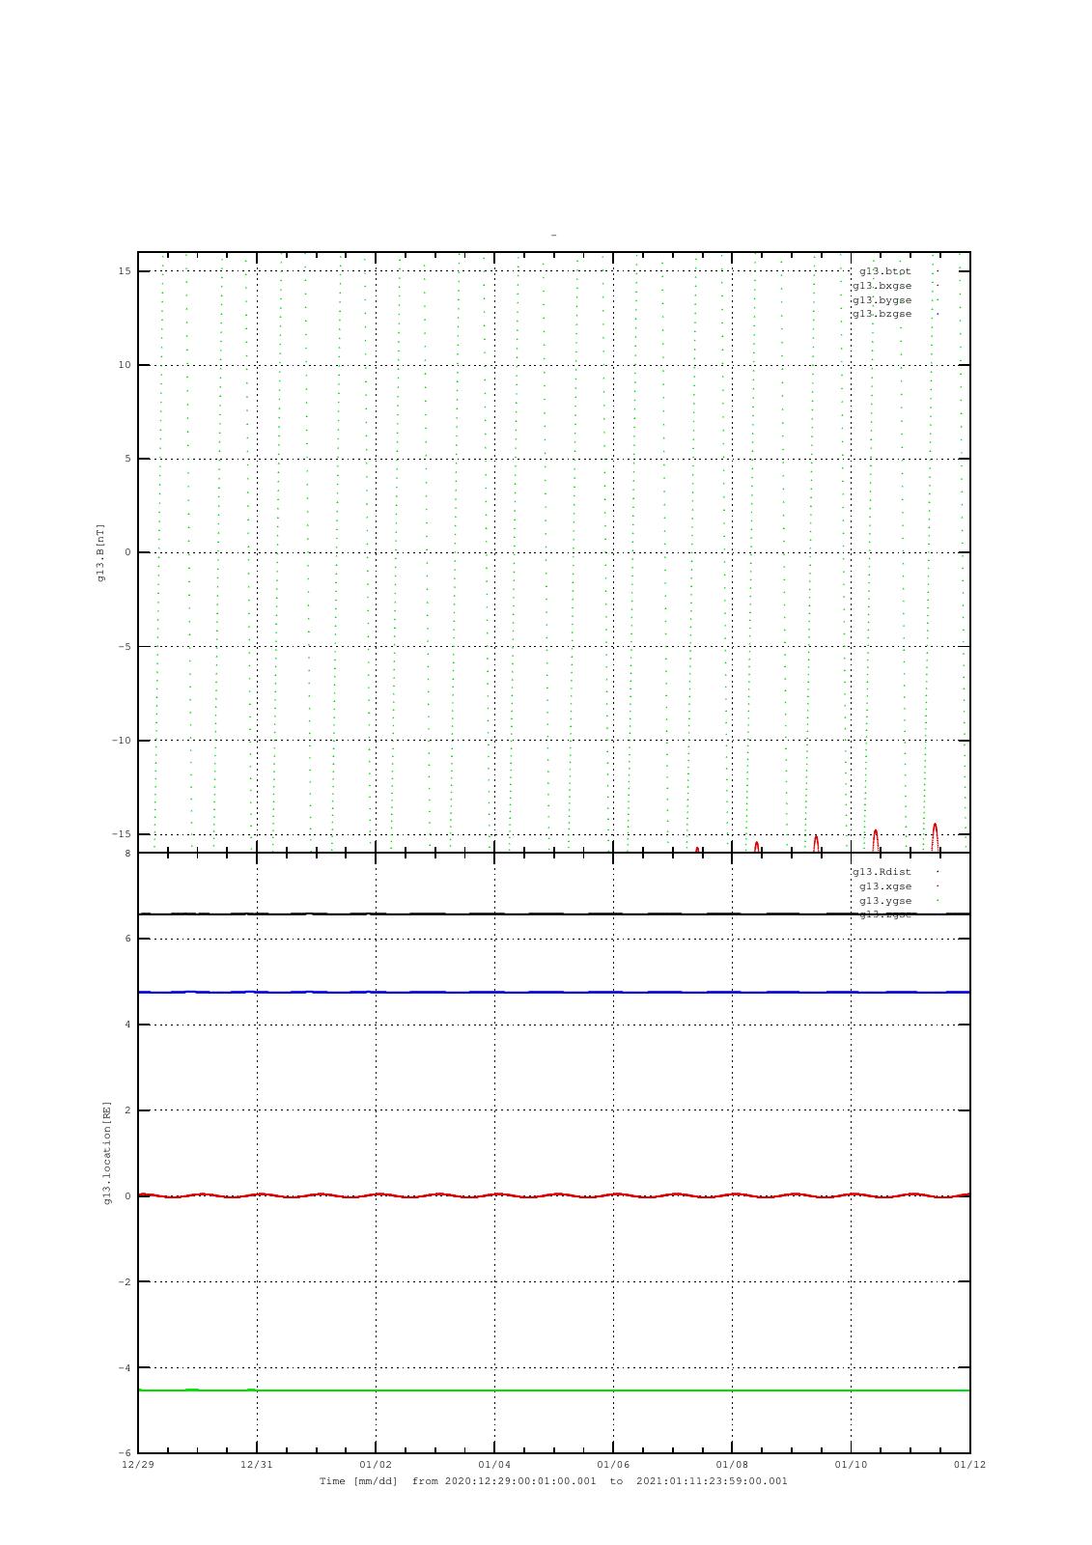
Task: Click the -5 tick on magnetic field axis
Action: (125, 647)
